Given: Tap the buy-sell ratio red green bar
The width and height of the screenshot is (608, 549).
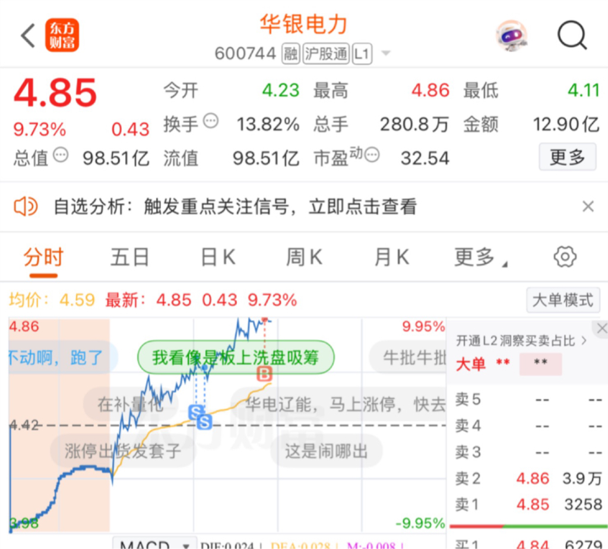Looking at the screenshot, I should click(528, 526).
